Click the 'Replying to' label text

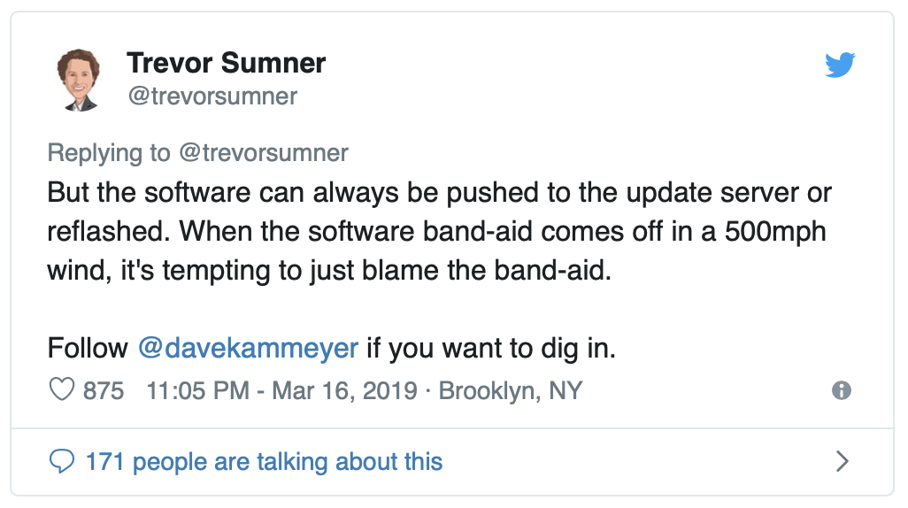pyautogui.click(x=109, y=153)
